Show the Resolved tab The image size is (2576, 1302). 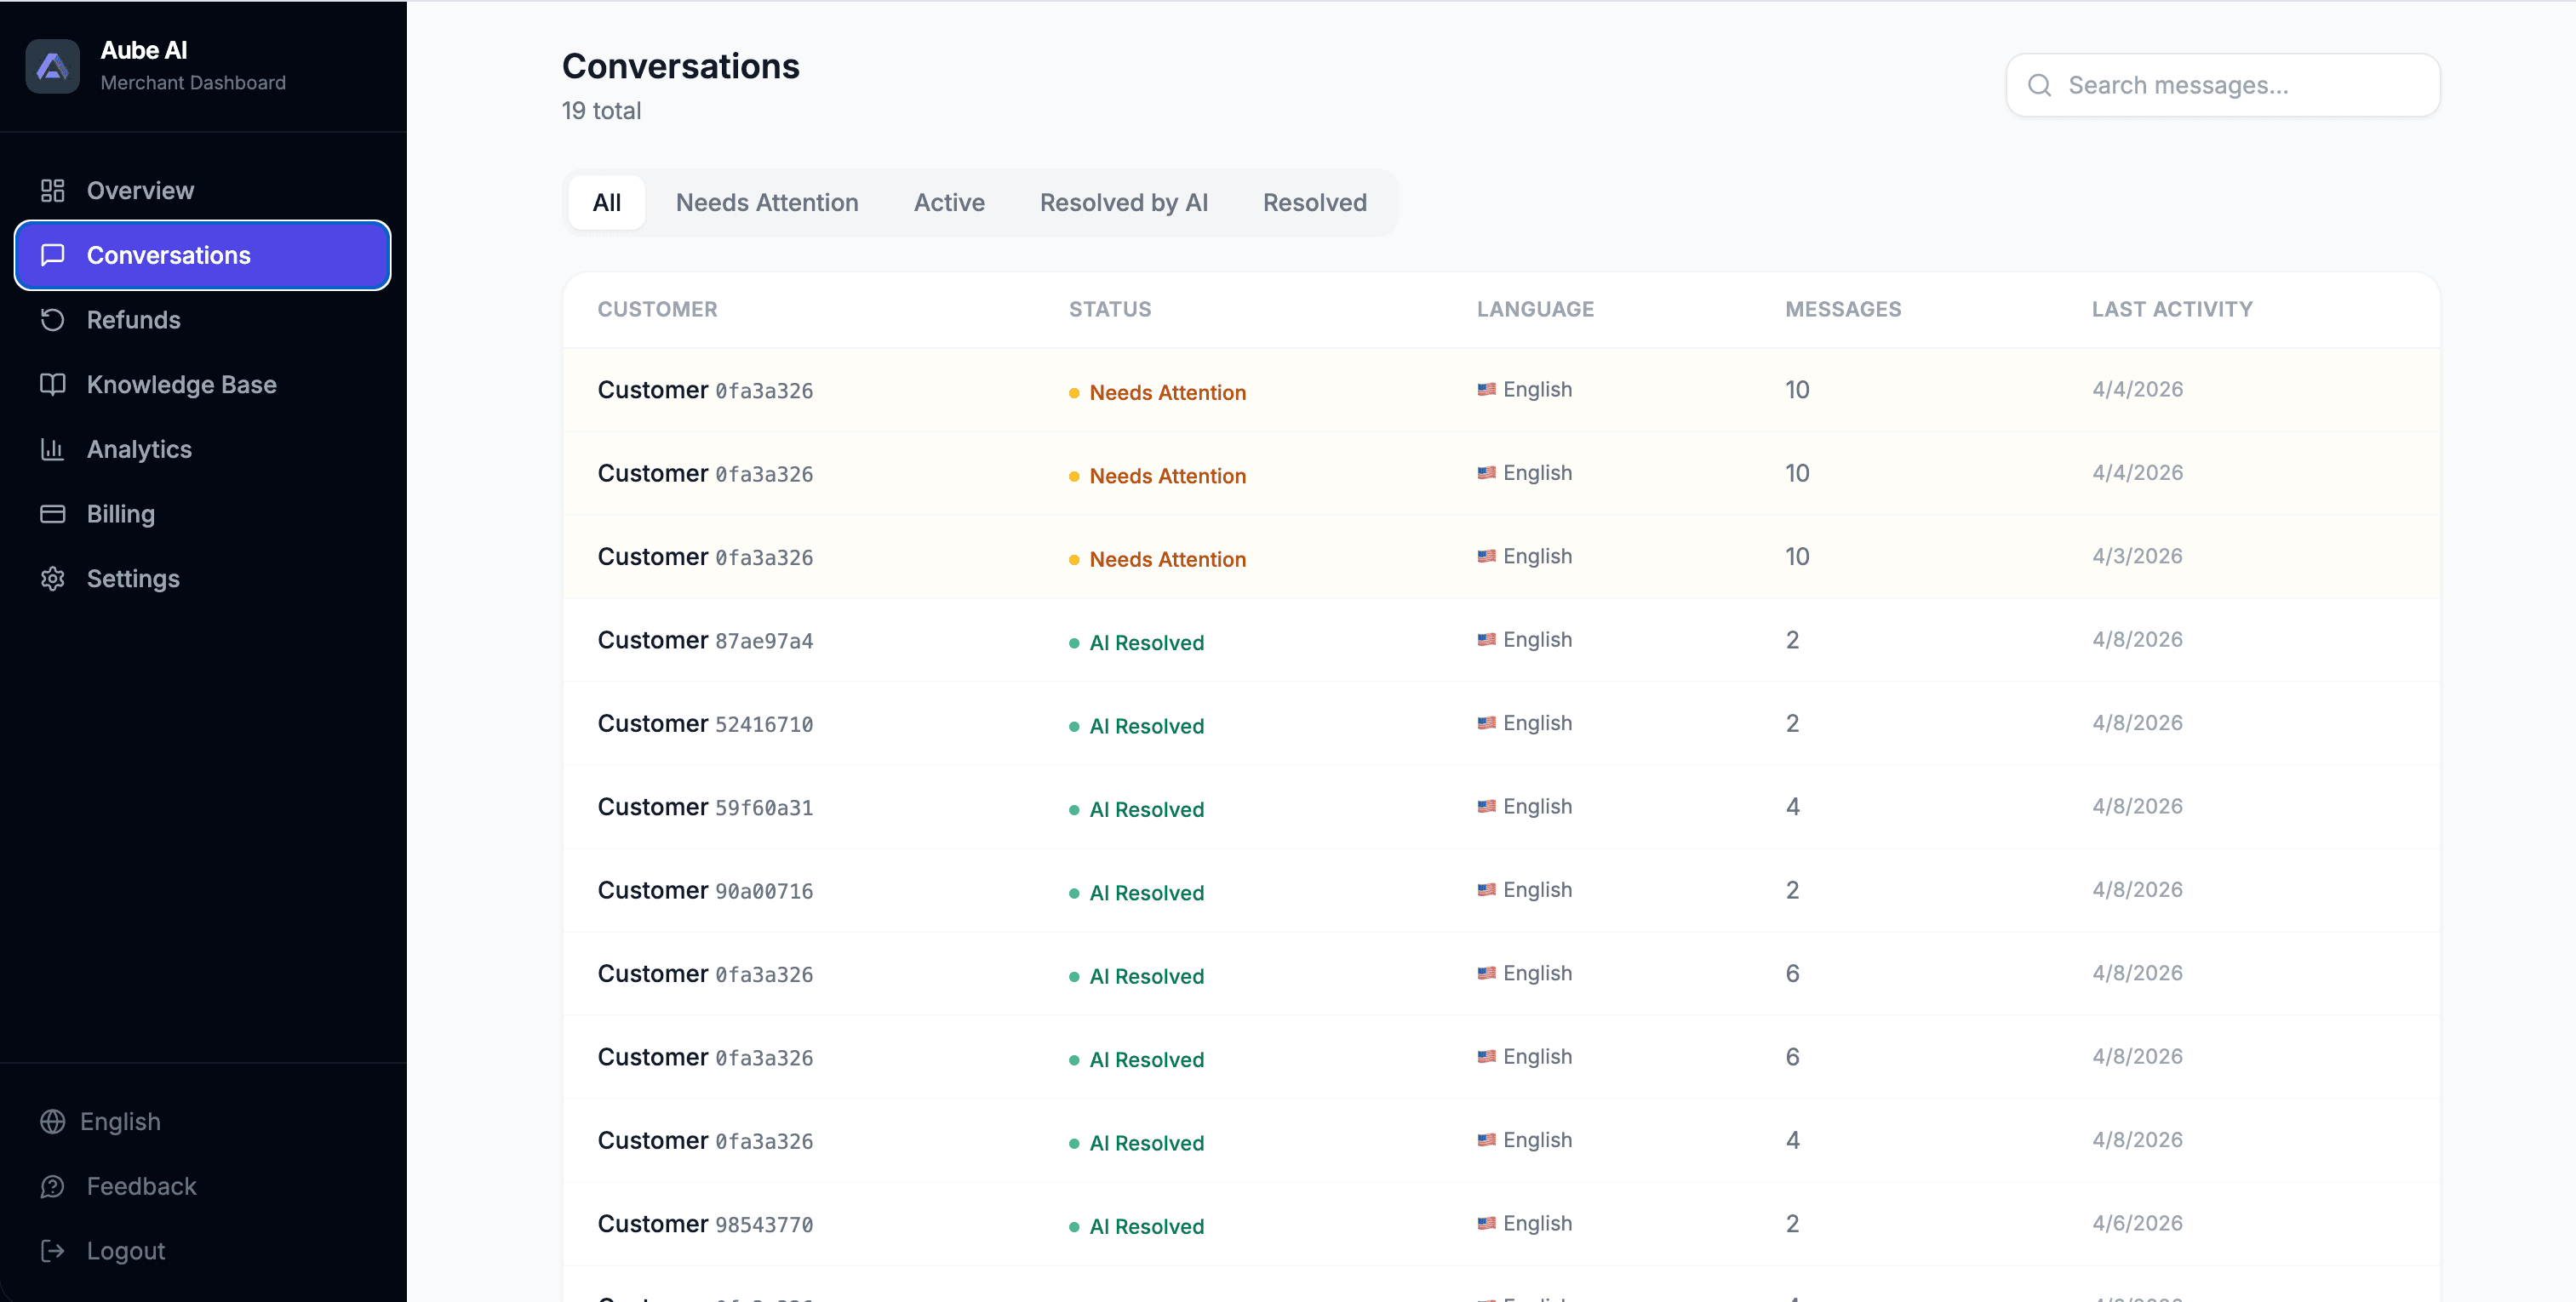coord(1314,203)
